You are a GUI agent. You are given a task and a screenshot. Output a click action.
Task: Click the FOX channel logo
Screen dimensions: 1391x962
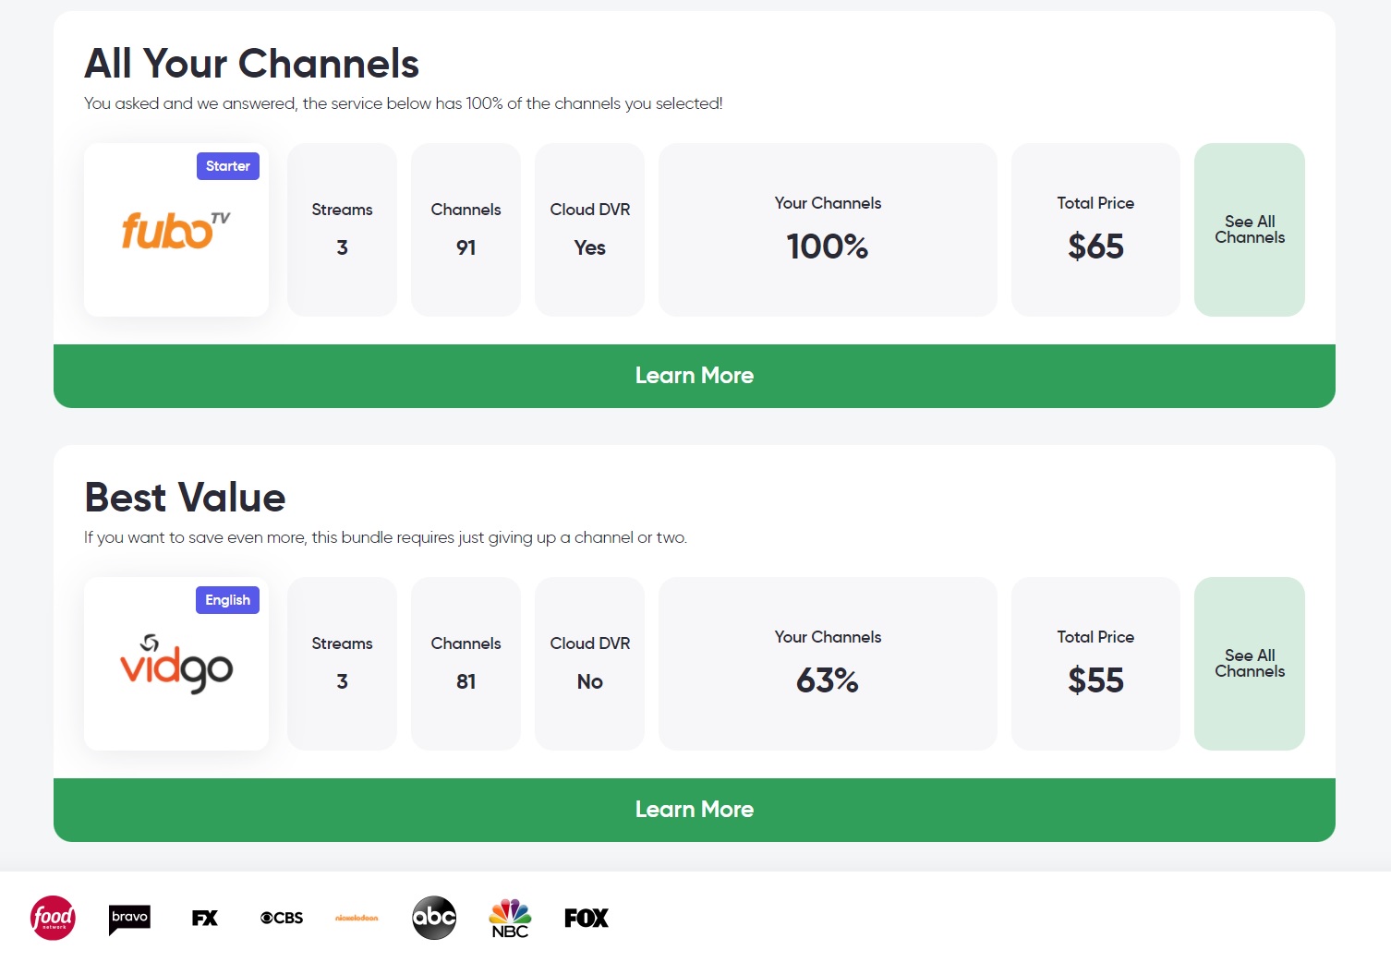[587, 918]
